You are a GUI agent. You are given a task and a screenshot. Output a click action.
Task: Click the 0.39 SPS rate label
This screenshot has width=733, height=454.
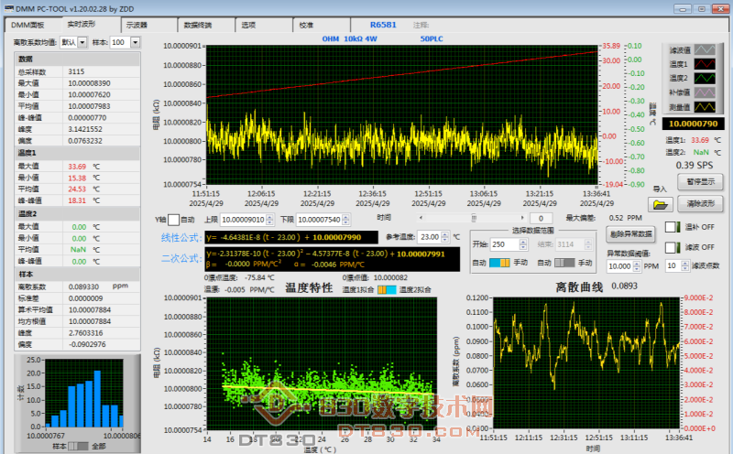(695, 166)
